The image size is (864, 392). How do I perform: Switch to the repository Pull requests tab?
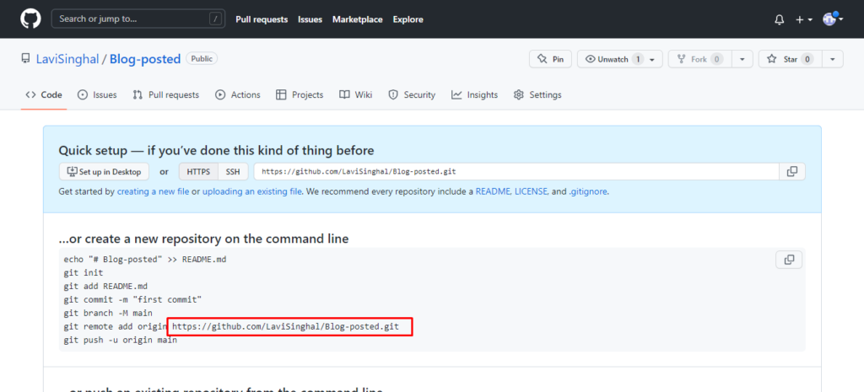point(166,94)
